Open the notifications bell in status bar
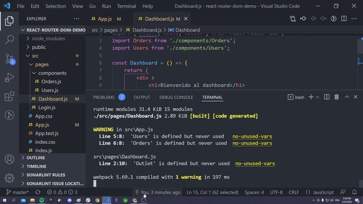 point(354,192)
